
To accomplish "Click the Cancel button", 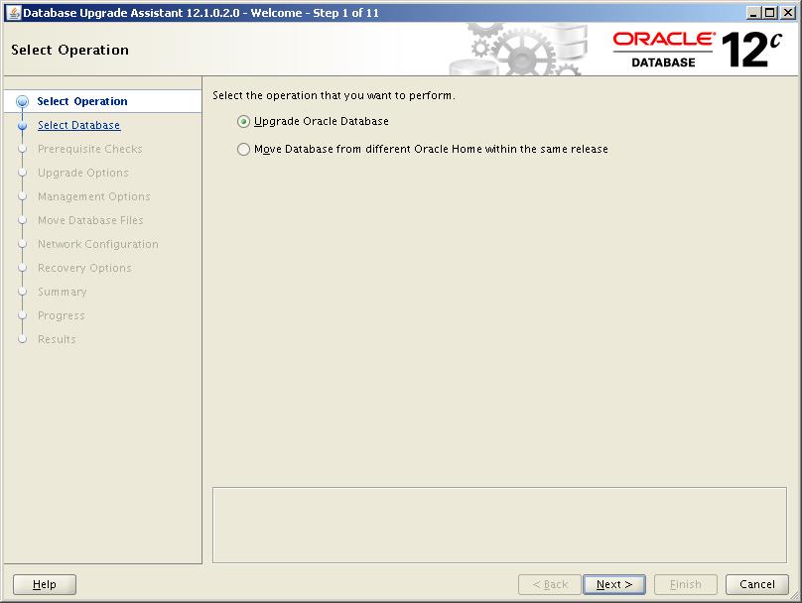I will coord(757,584).
